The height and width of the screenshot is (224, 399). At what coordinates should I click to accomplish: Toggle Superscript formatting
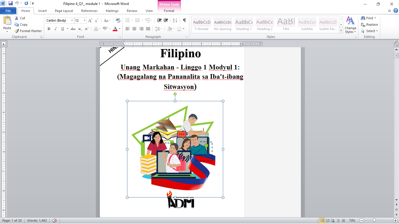point(87,29)
